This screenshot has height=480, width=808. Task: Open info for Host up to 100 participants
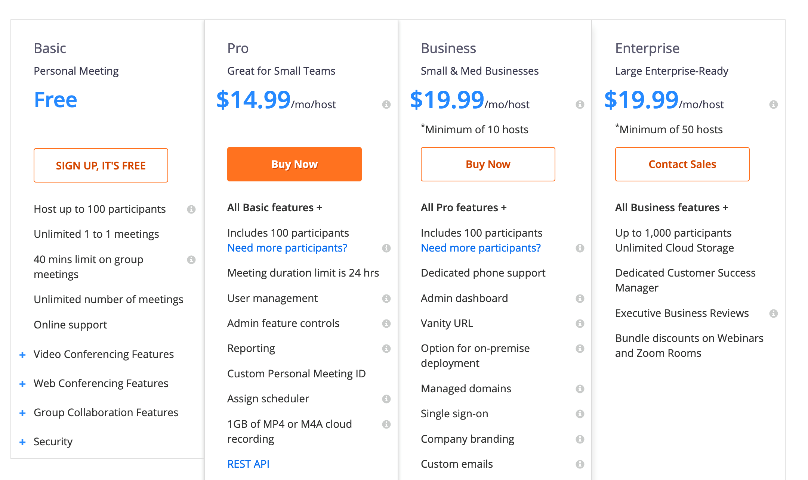191,209
